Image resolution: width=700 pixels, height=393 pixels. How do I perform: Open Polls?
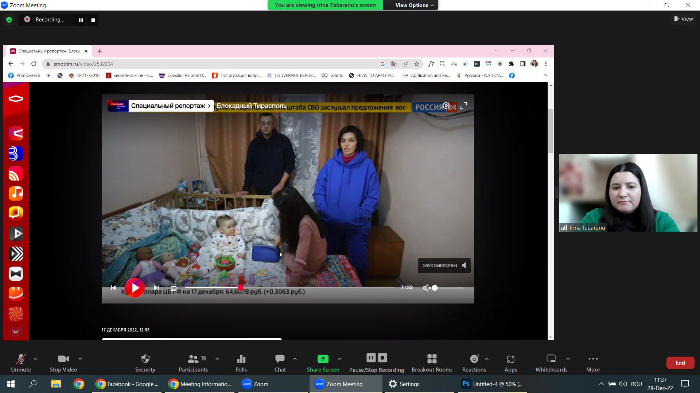coord(241,362)
